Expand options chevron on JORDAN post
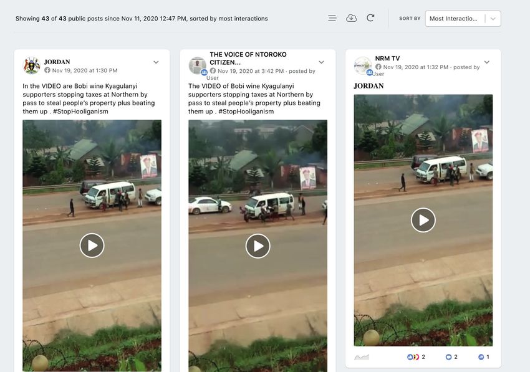Image resolution: width=530 pixels, height=372 pixels. click(156, 62)
